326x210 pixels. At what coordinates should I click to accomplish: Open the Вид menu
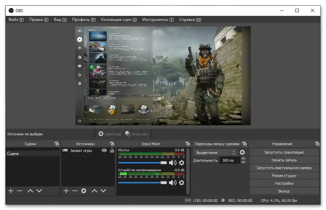click(60, 20)
